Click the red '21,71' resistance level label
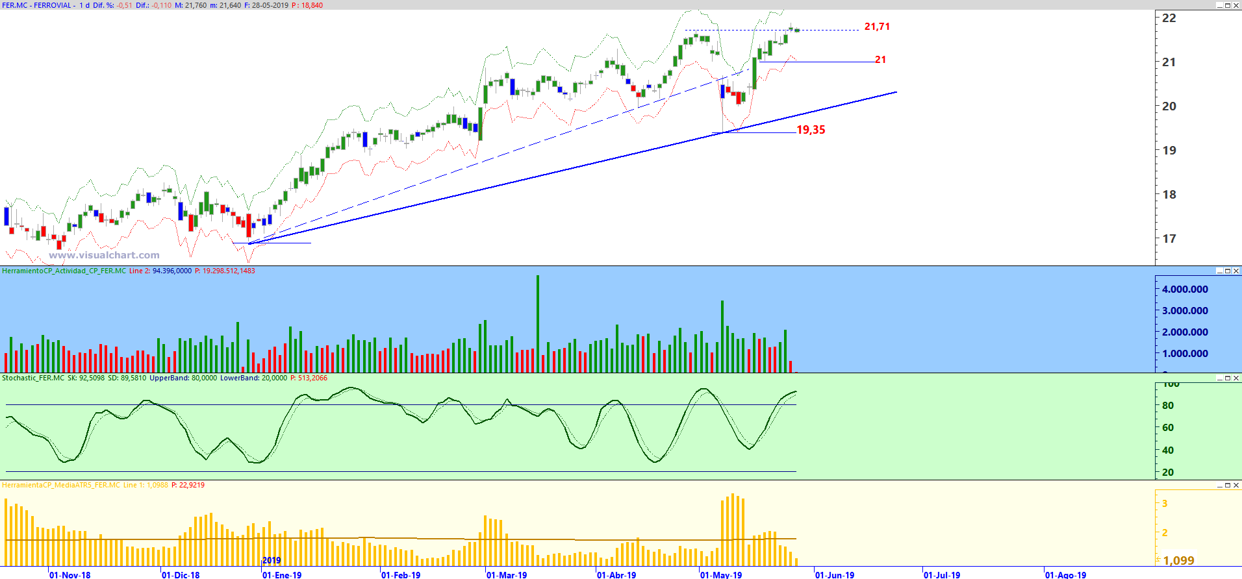The height and width of the screenshot is (579, 1242). click(877, 27)
